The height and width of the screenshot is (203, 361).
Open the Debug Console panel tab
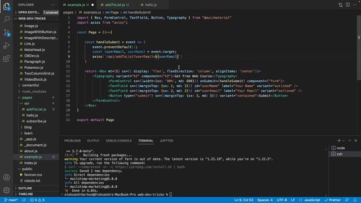(119, 140)
